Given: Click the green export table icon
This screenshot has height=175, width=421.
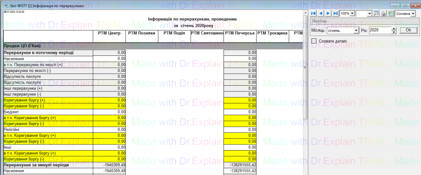Looking at the screenshot, I should point(390,14).
